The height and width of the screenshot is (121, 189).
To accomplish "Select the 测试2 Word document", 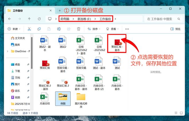I will pyautogui.click(x=63, y=42).
